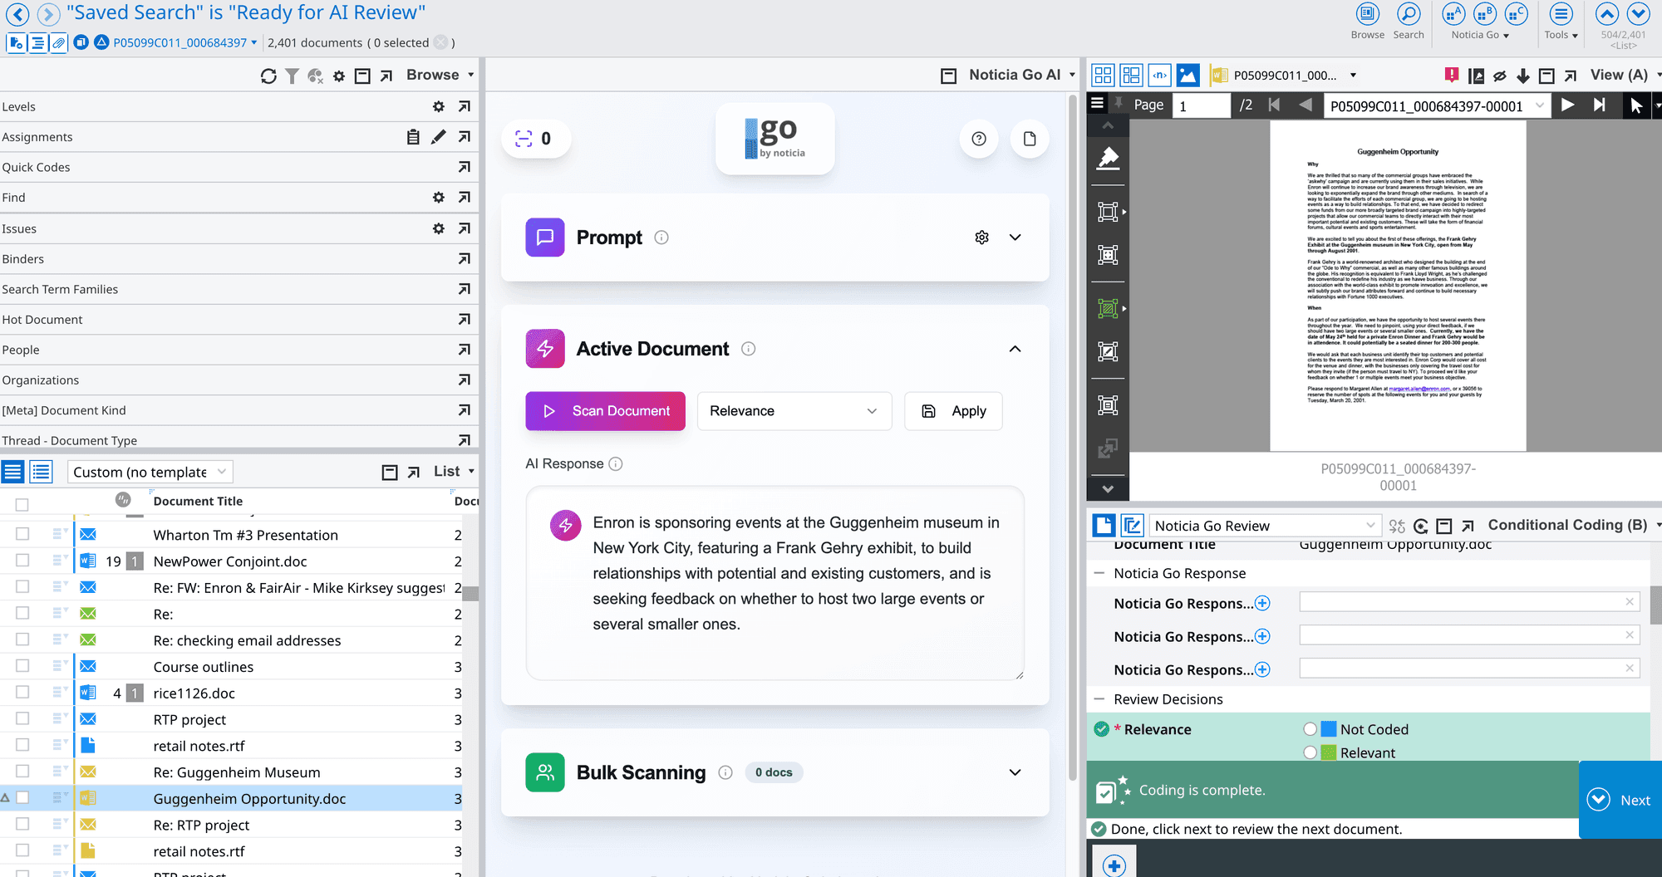Screen dimensions: 1662x877
Task: Jump to last page in the viewer
Action: coord(1600,105)
